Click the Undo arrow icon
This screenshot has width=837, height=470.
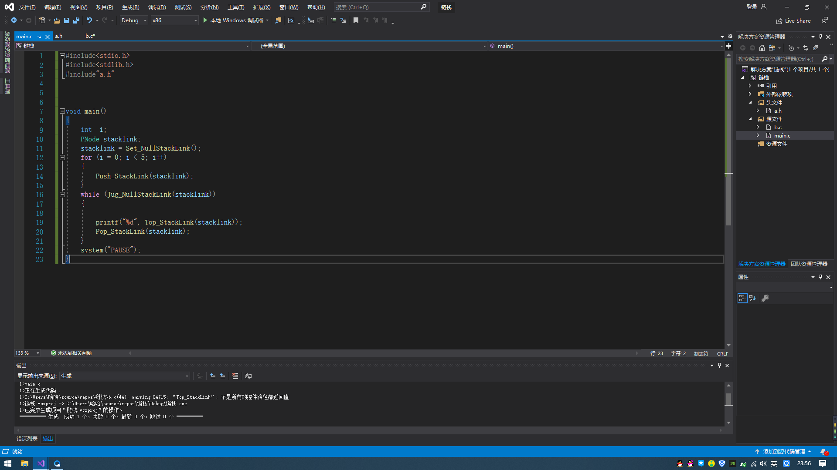pyautogui.click(x=89, y=20)
